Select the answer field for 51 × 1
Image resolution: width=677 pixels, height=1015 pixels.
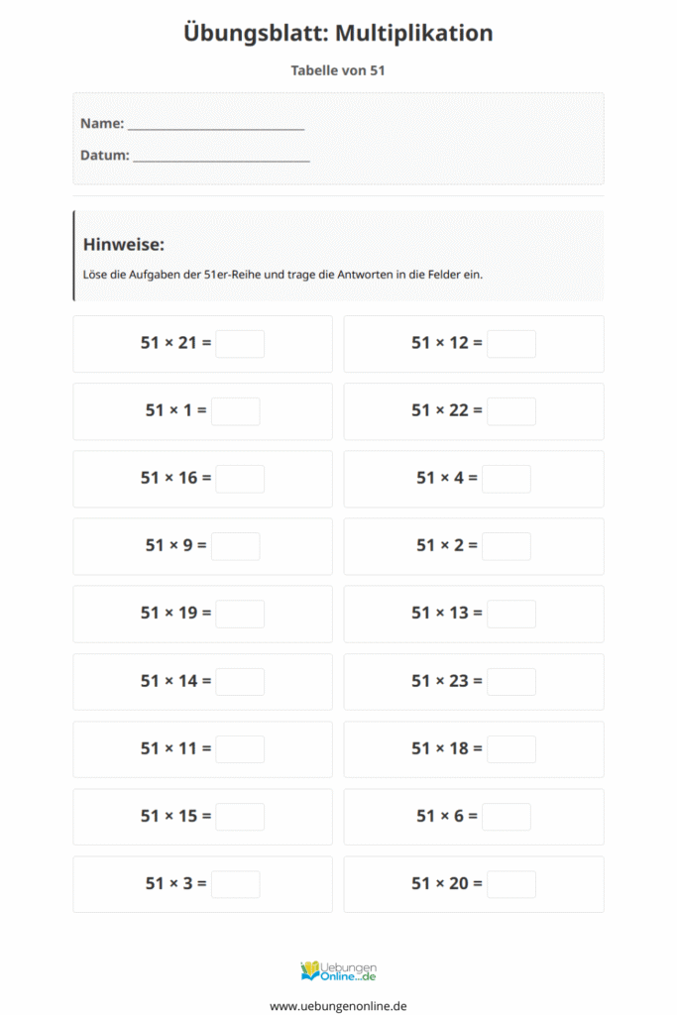(x=235, y=411)
